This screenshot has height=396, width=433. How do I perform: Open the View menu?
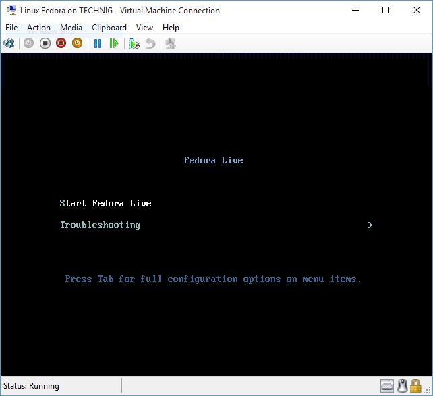coord(144,28)
